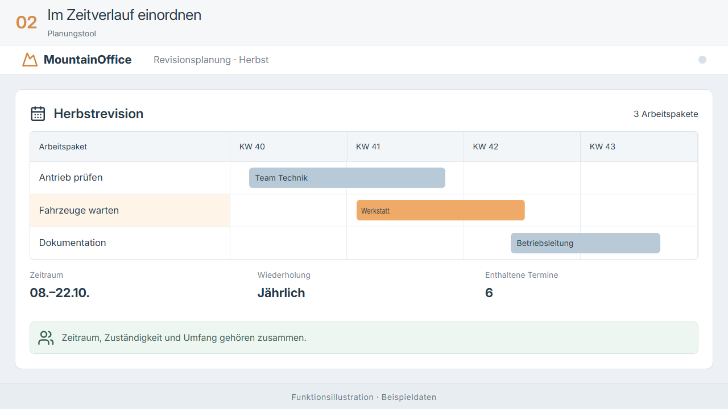Click the grey status dot in the top bar
The height and width of the screenshot is (409, 728).
[x=702, y=60]
